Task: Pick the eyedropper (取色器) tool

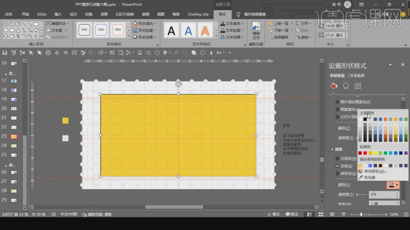Action: click(369, 177)
